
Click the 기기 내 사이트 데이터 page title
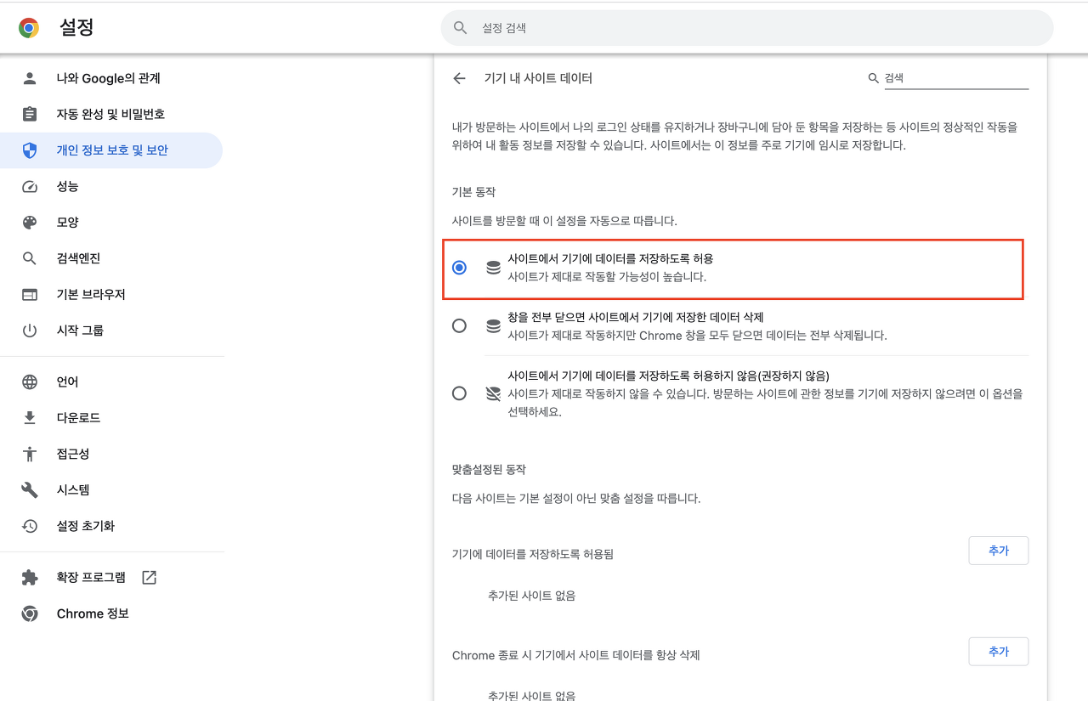point(538,78)
